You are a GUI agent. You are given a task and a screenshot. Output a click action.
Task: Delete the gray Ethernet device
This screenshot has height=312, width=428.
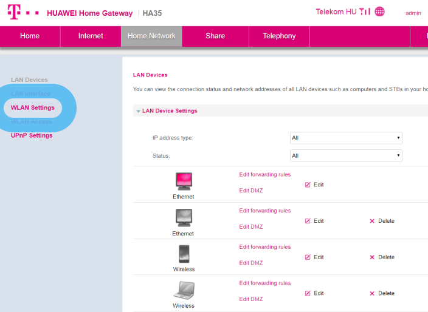tap(382, 221)
